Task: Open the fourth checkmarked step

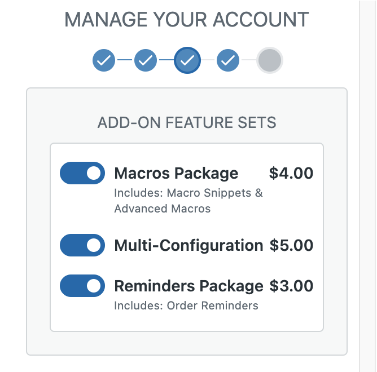Action: point(228,60)
